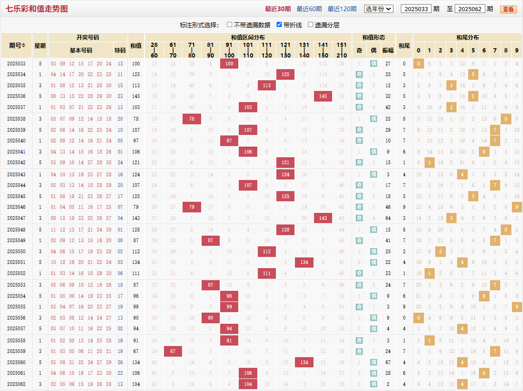
Task: Click the orange tail 1 cell in row 2025058
Action: [429, 341]
